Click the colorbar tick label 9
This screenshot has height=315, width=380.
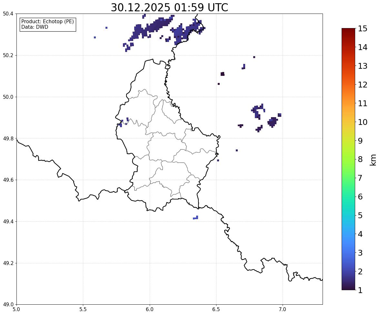(360, 141)
